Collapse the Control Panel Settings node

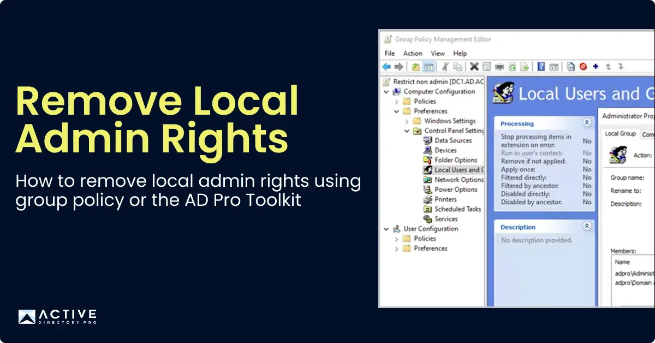click(x=407, y=131)
